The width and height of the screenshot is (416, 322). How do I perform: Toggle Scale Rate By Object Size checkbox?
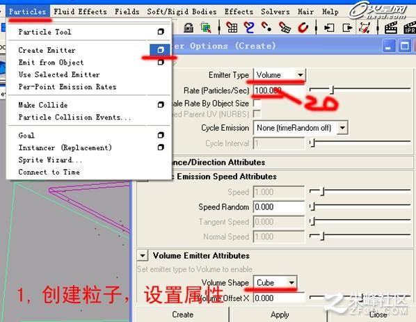pos(257,103)
